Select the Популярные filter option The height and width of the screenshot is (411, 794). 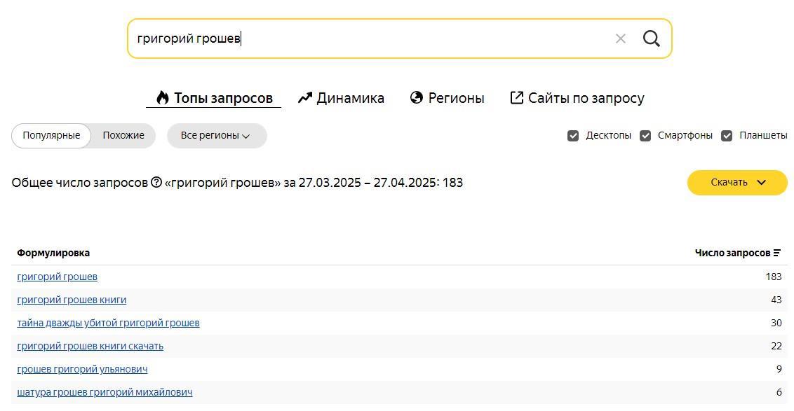[x=51, y=136]
